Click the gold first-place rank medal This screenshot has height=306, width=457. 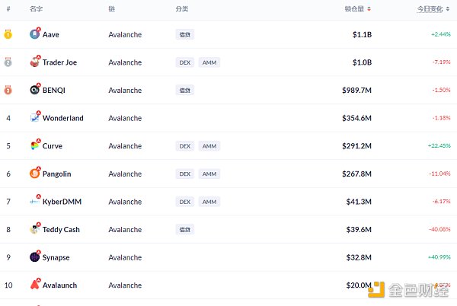(x=8, y=34)
